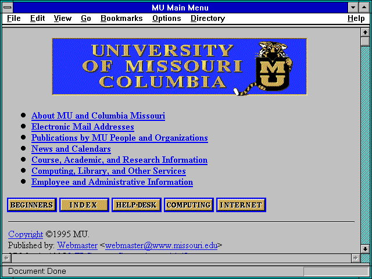Click the University of Missouri Columbia banner
The image size is (372, 279).
click(180, 67)
